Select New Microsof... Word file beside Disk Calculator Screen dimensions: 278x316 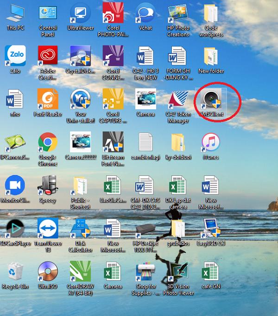[x=113, y=228]
